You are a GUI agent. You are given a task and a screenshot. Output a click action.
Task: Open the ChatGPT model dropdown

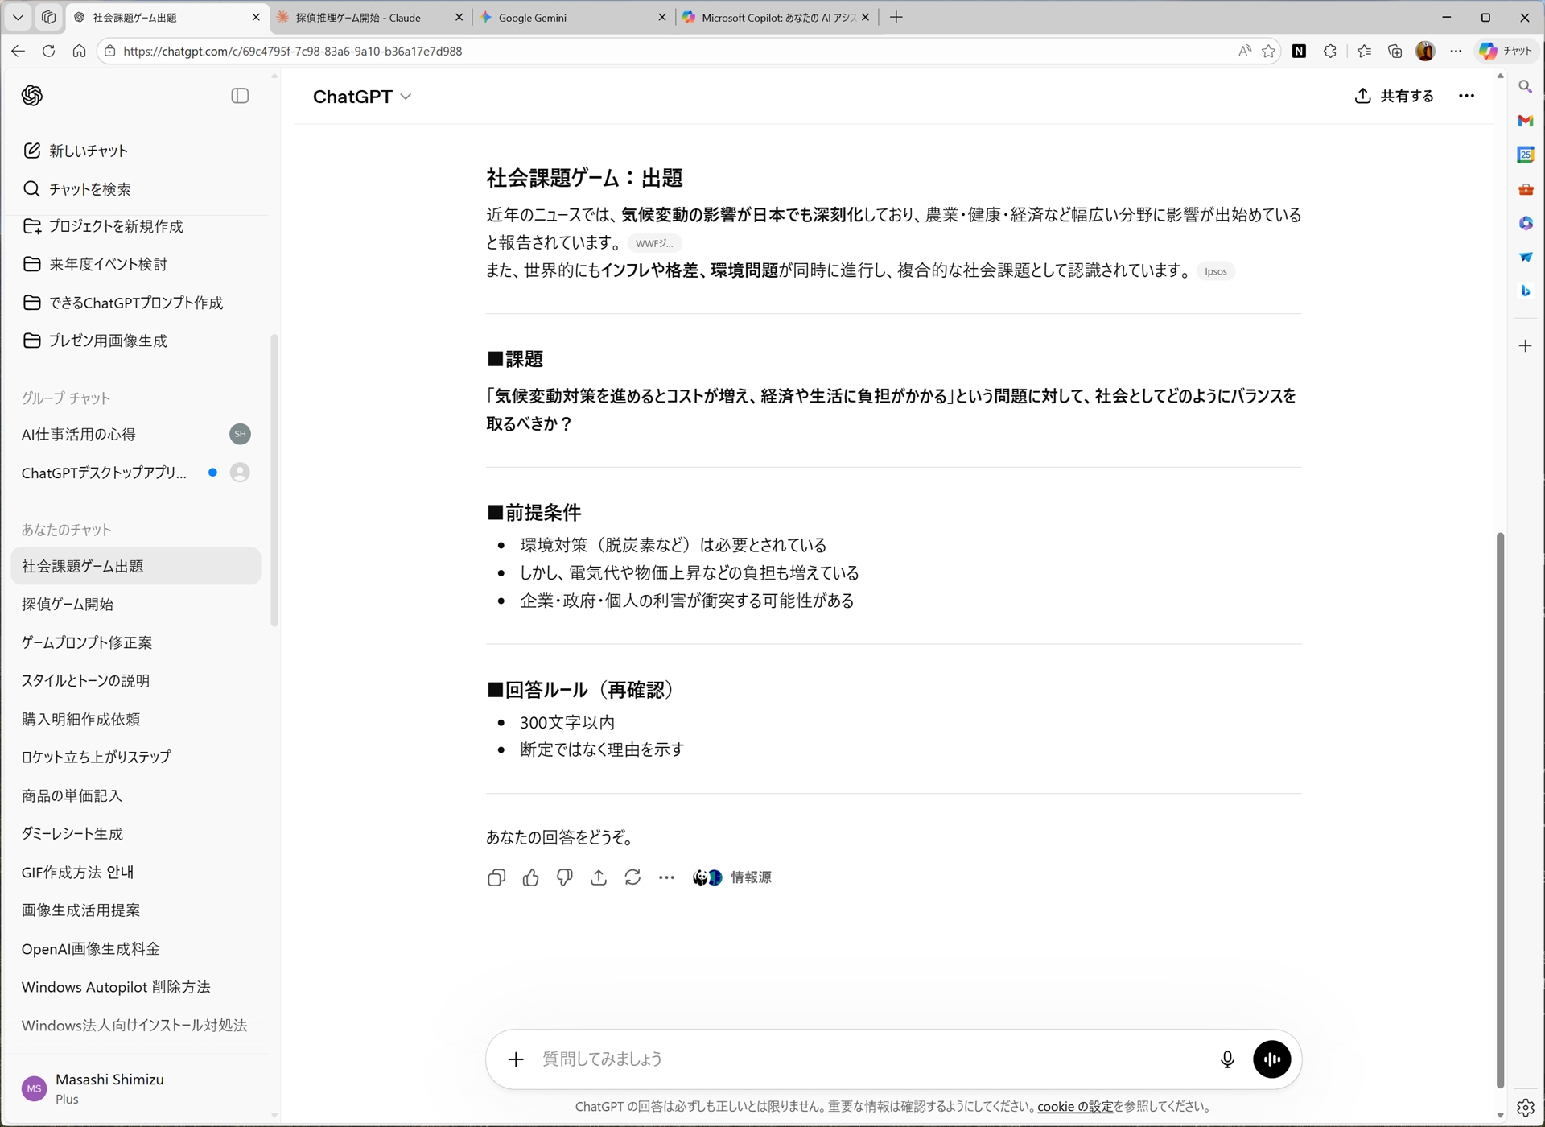pyautogui.click(x=361, y=96)
